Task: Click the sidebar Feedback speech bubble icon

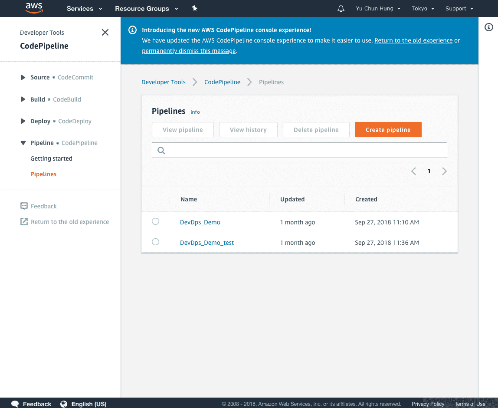Action: point(24,206)
